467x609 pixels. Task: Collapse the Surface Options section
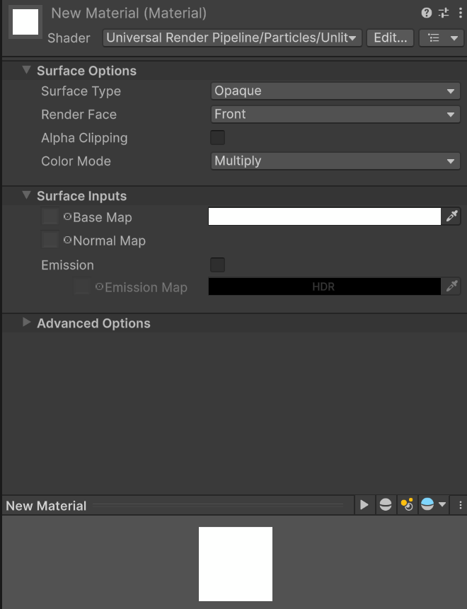pos(26,70)
